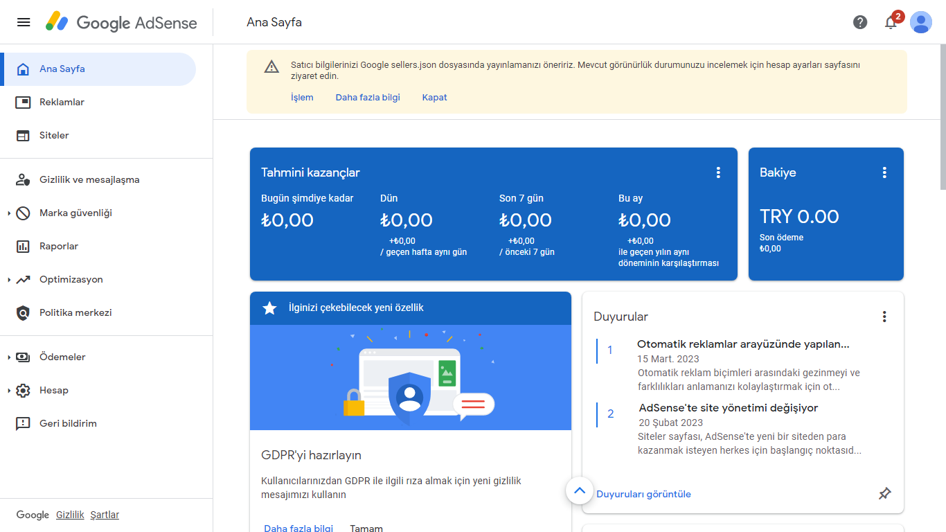The width and height of the screenshot is (946, 532).
Task: Click the GDPR'yi hazırlayın heading
Action: (x=312, y=455)
